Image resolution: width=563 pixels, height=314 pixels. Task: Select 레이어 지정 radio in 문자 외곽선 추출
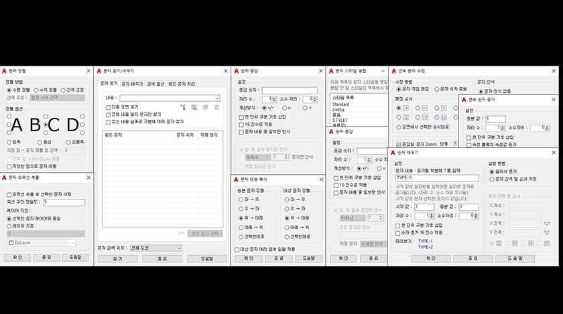pyautogui.click(x=9, y=226)
